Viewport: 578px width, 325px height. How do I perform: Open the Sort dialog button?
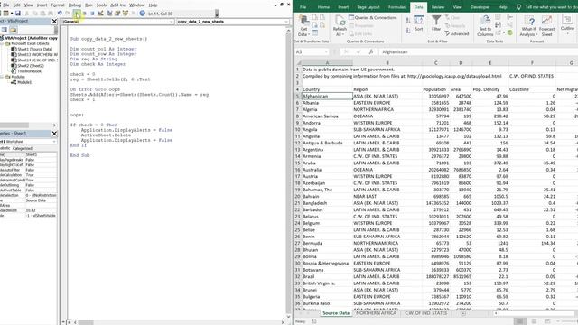point(419,23)
